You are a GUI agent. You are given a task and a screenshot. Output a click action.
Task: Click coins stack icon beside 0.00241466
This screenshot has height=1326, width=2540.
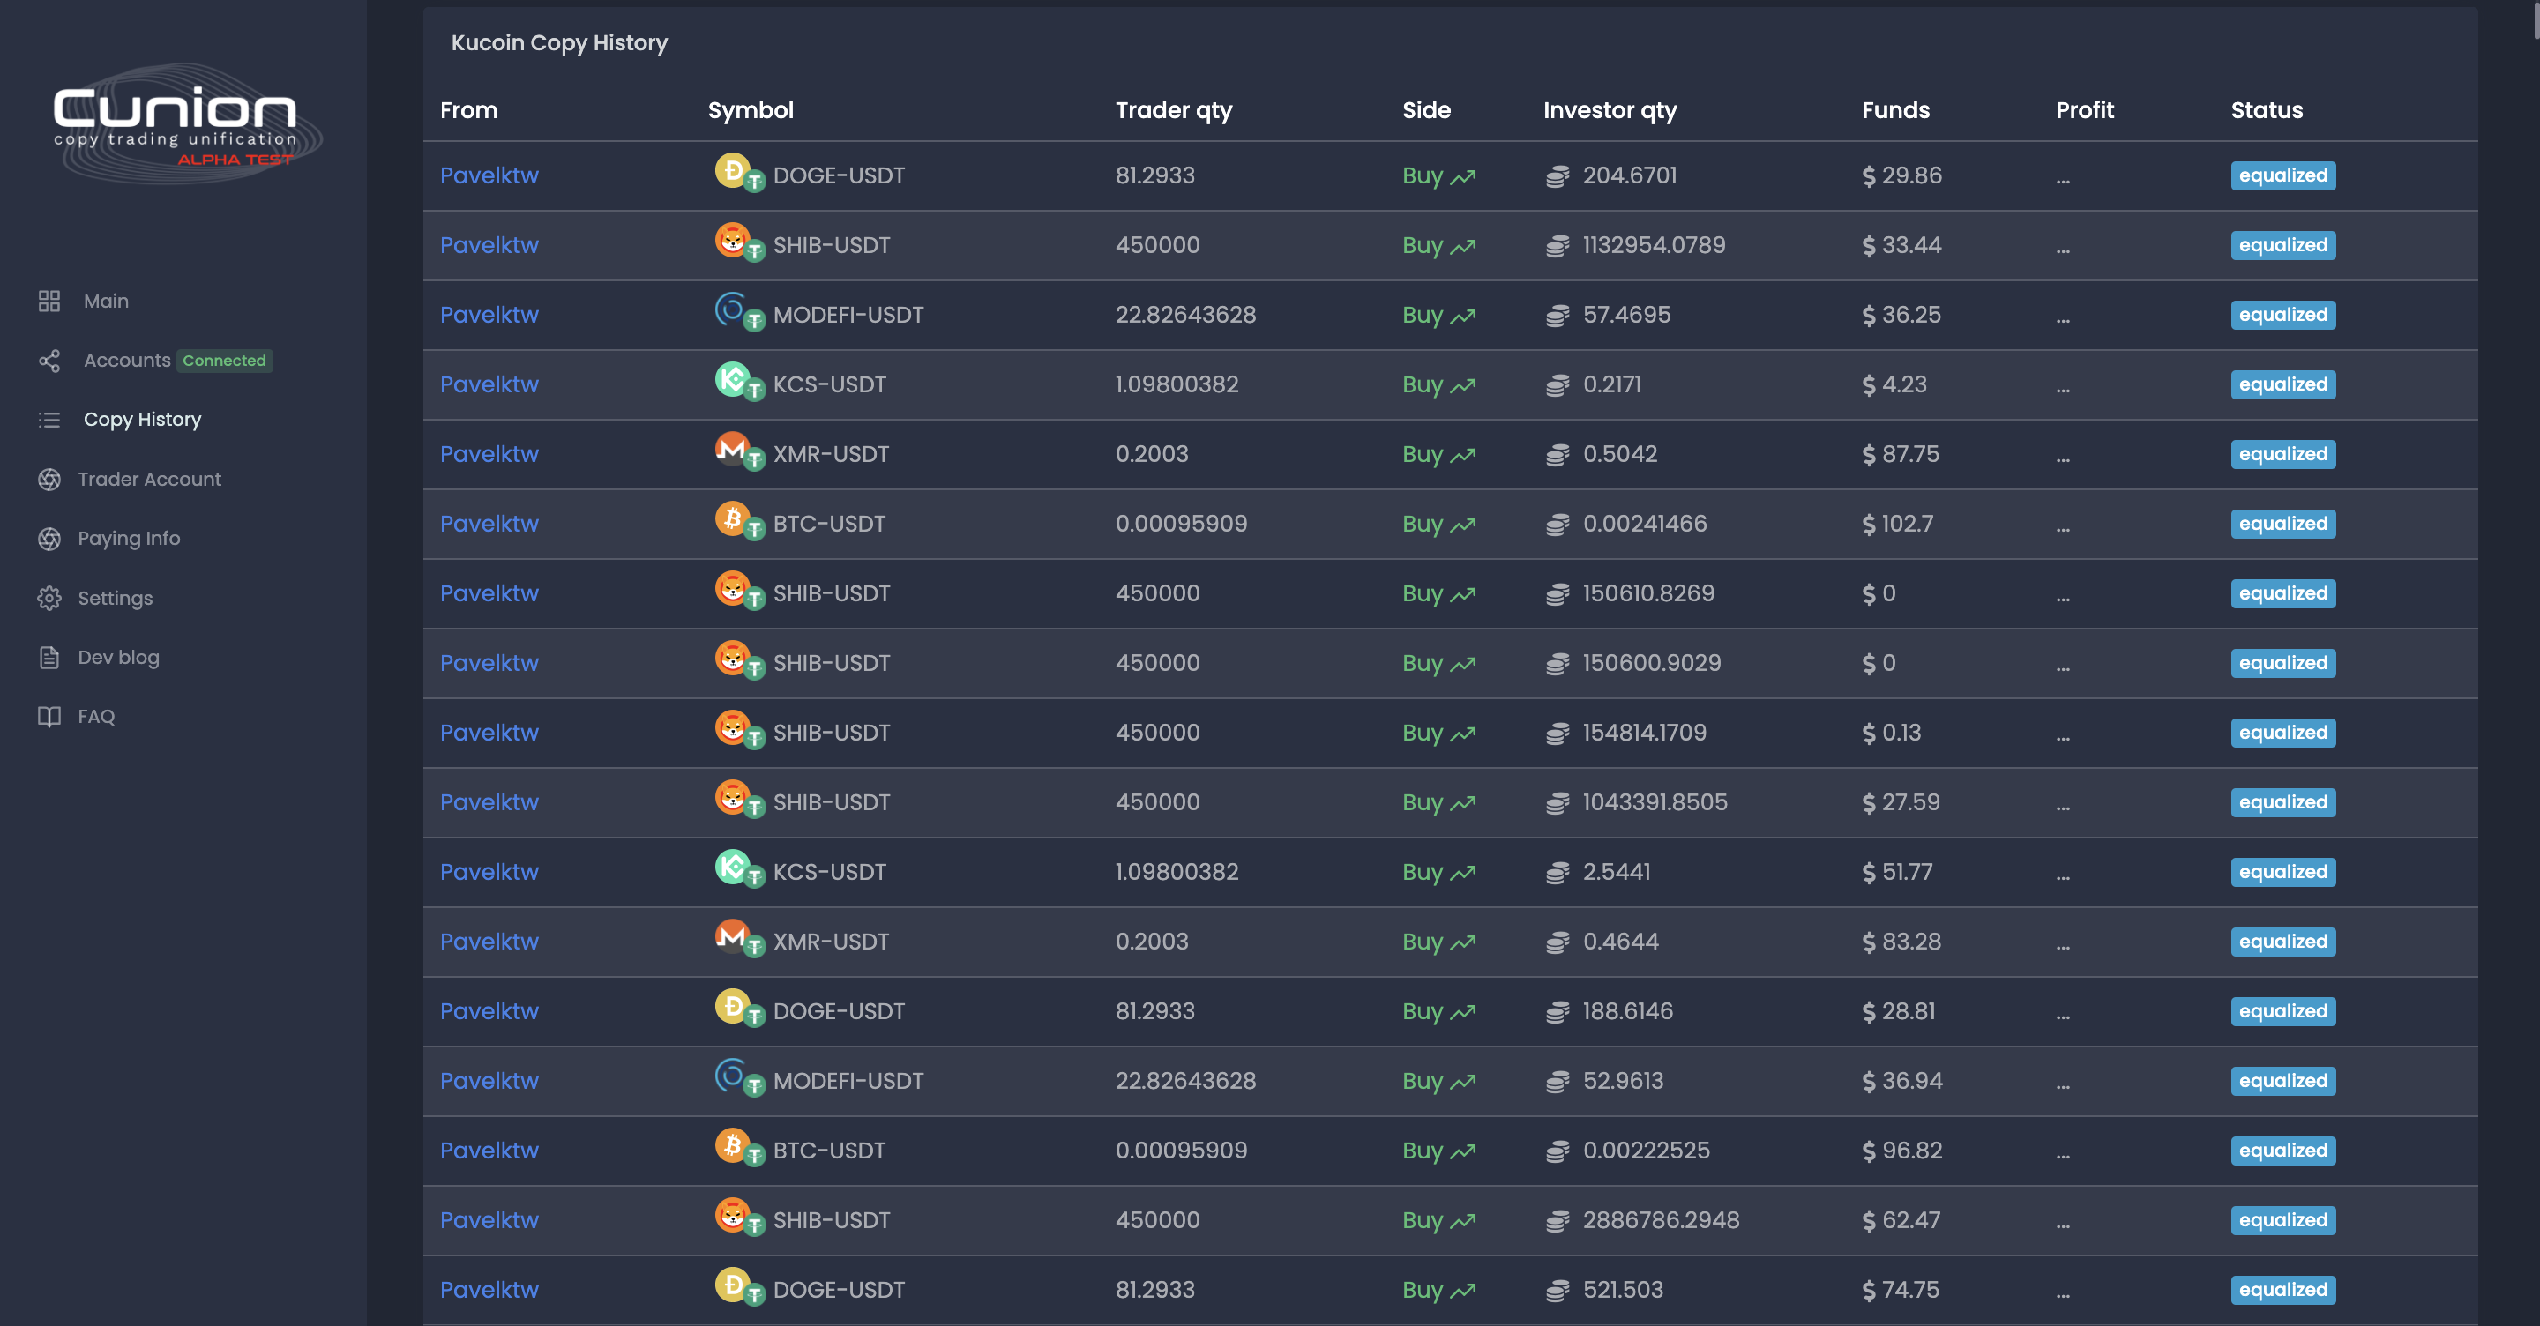[1558, 525]
